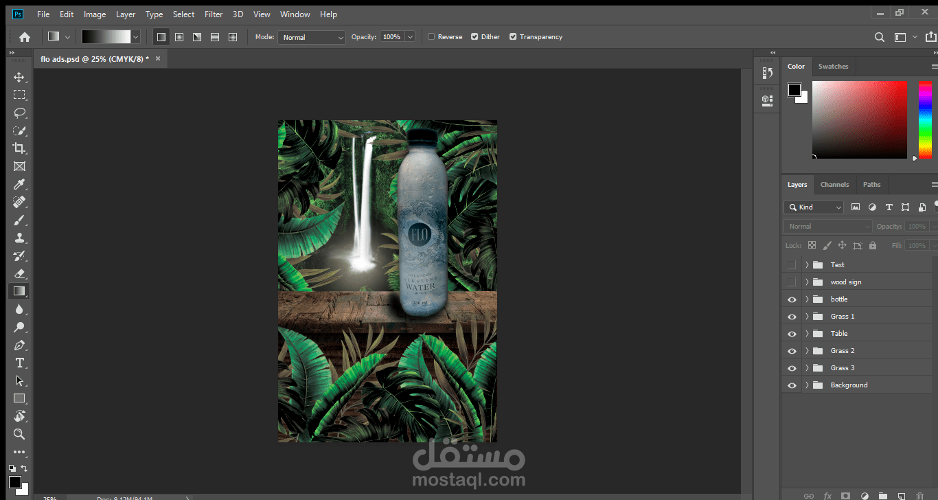This screenshot has height=500, width=938.
Task: Click the foreground color in Color panel
Action: pos(794,89)
